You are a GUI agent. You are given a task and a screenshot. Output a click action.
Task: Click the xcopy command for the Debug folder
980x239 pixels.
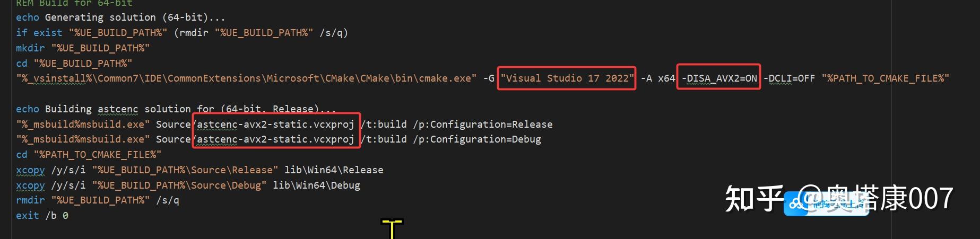30,185
